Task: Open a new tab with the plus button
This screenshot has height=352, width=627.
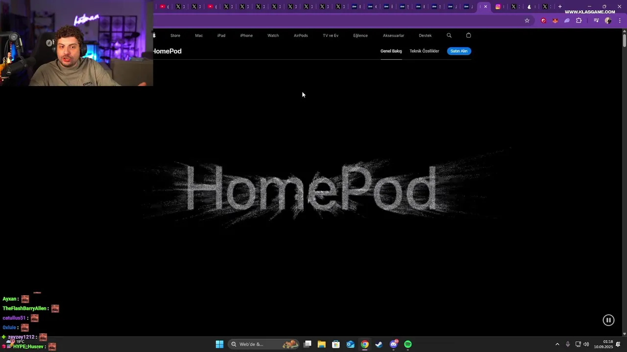Action: [x=560, y=6]
